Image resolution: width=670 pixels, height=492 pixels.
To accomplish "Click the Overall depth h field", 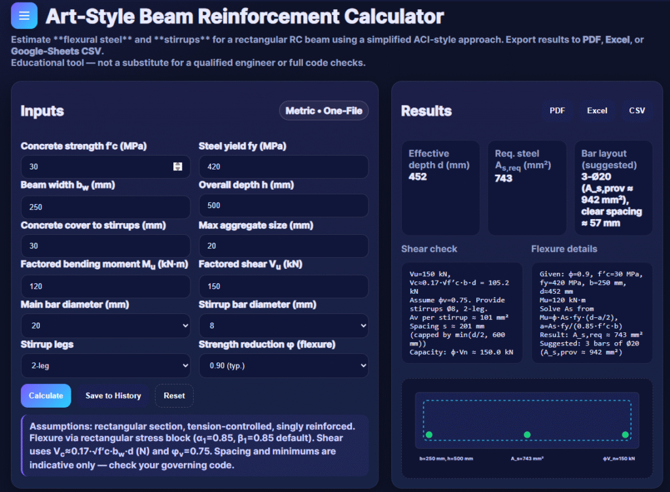I will 283,207.
